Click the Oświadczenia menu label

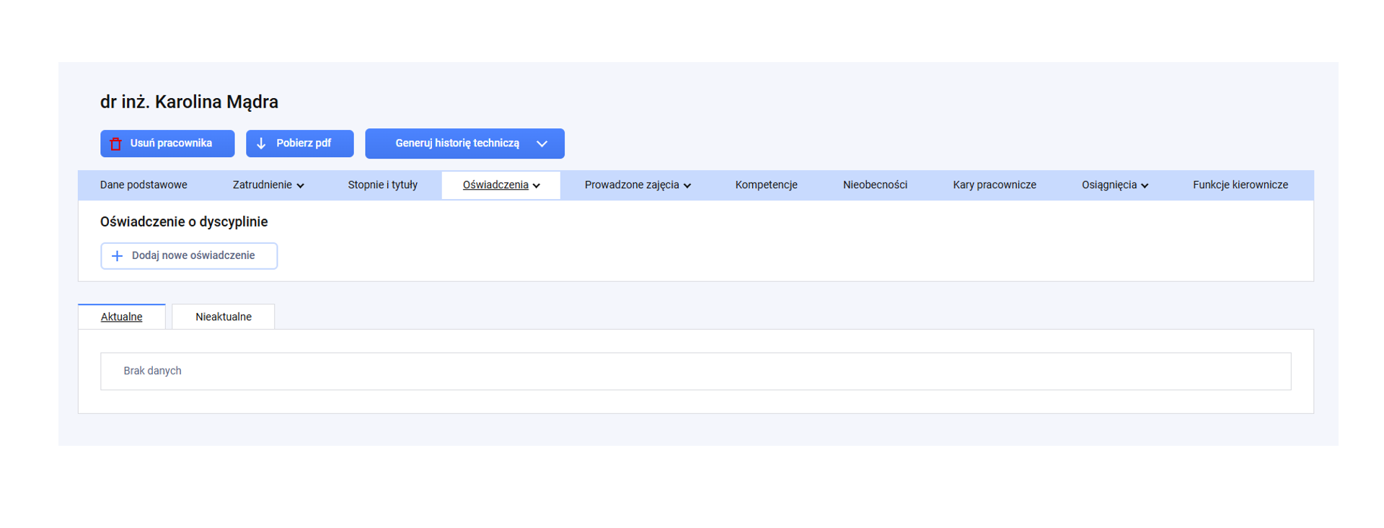(x=495, y=185)
